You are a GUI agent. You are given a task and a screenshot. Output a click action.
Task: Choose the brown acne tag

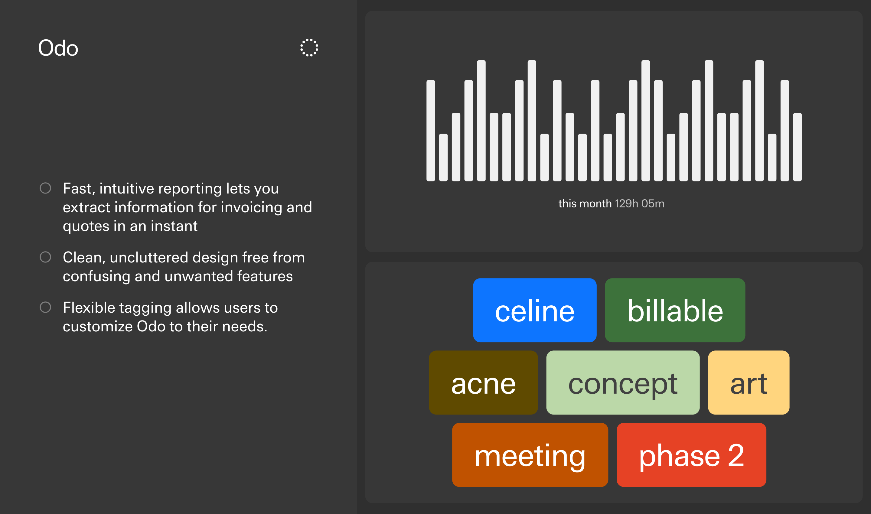[x=483, y=382]
